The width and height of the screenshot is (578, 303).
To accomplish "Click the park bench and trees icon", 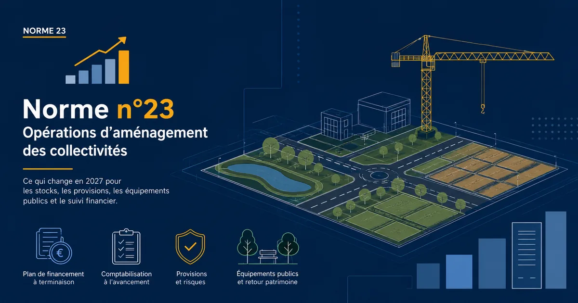I will click(268, 246).
